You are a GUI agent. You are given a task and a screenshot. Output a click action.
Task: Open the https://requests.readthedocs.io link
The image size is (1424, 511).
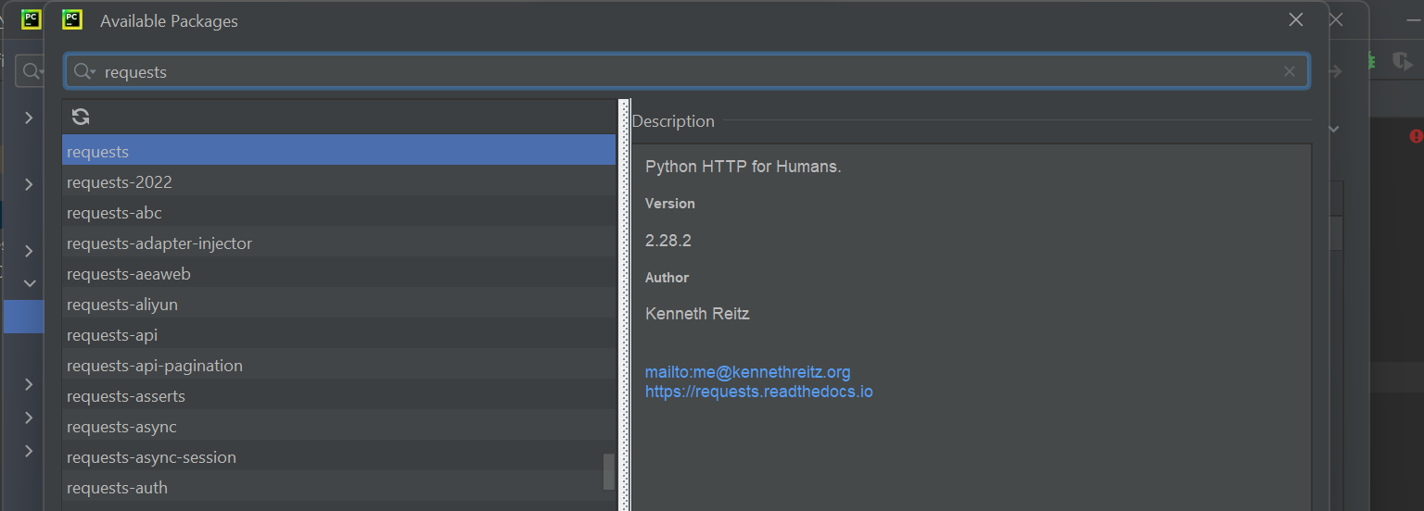(x=758, y=392)
